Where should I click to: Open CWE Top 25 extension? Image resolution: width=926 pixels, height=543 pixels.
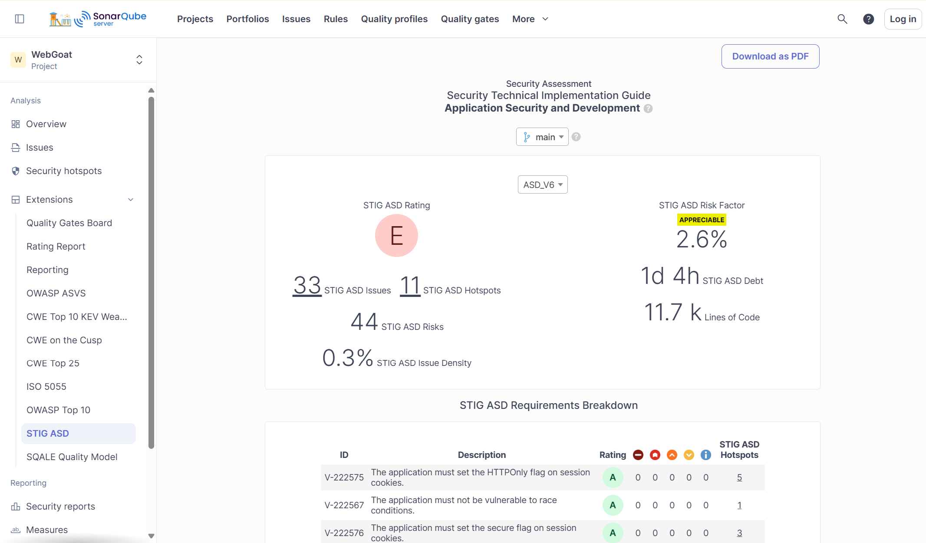tap(53, 363)
